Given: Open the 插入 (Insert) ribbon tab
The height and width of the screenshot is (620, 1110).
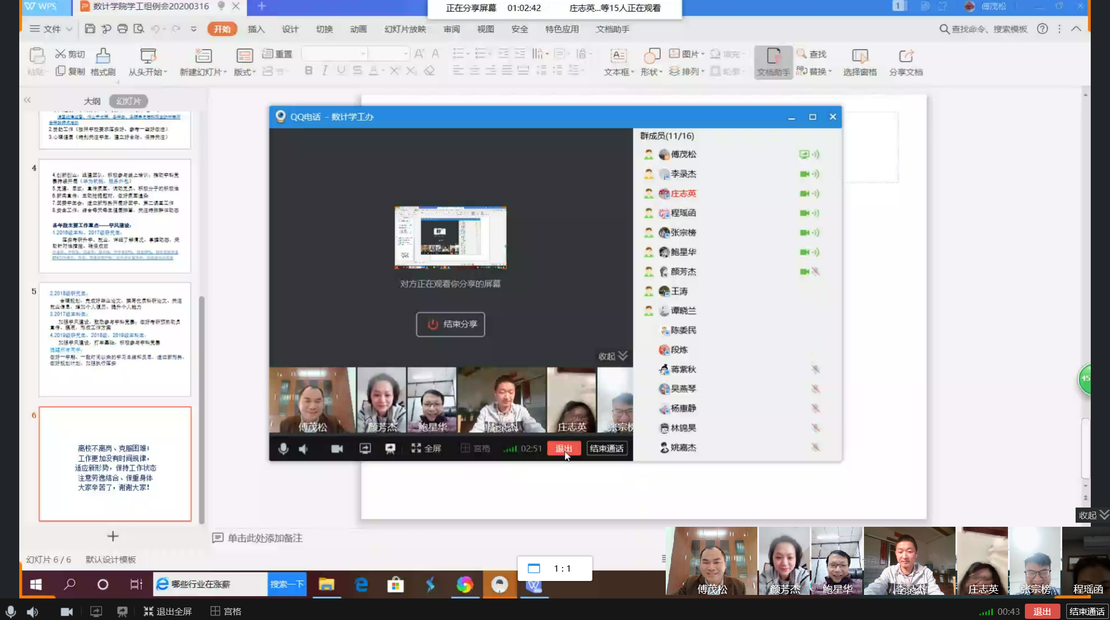Looking at the screenshot, I should click(x=256, y=29).
